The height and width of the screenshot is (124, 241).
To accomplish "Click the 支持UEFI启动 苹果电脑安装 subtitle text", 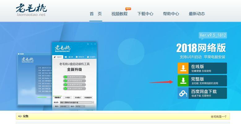I will click(202, 57).
